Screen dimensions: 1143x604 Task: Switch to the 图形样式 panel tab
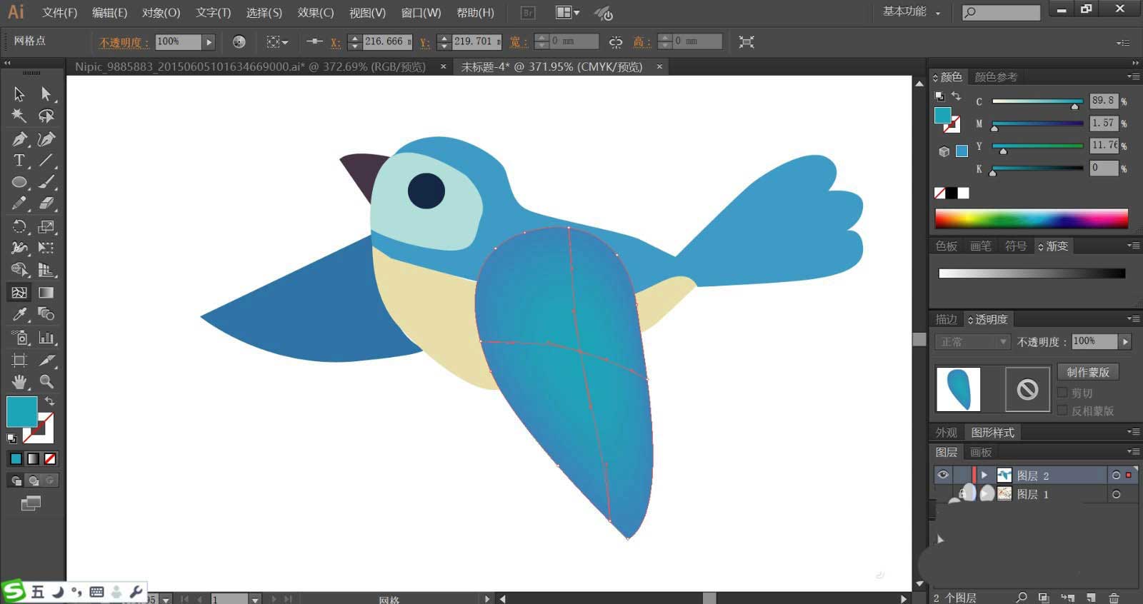coord(992,433)
